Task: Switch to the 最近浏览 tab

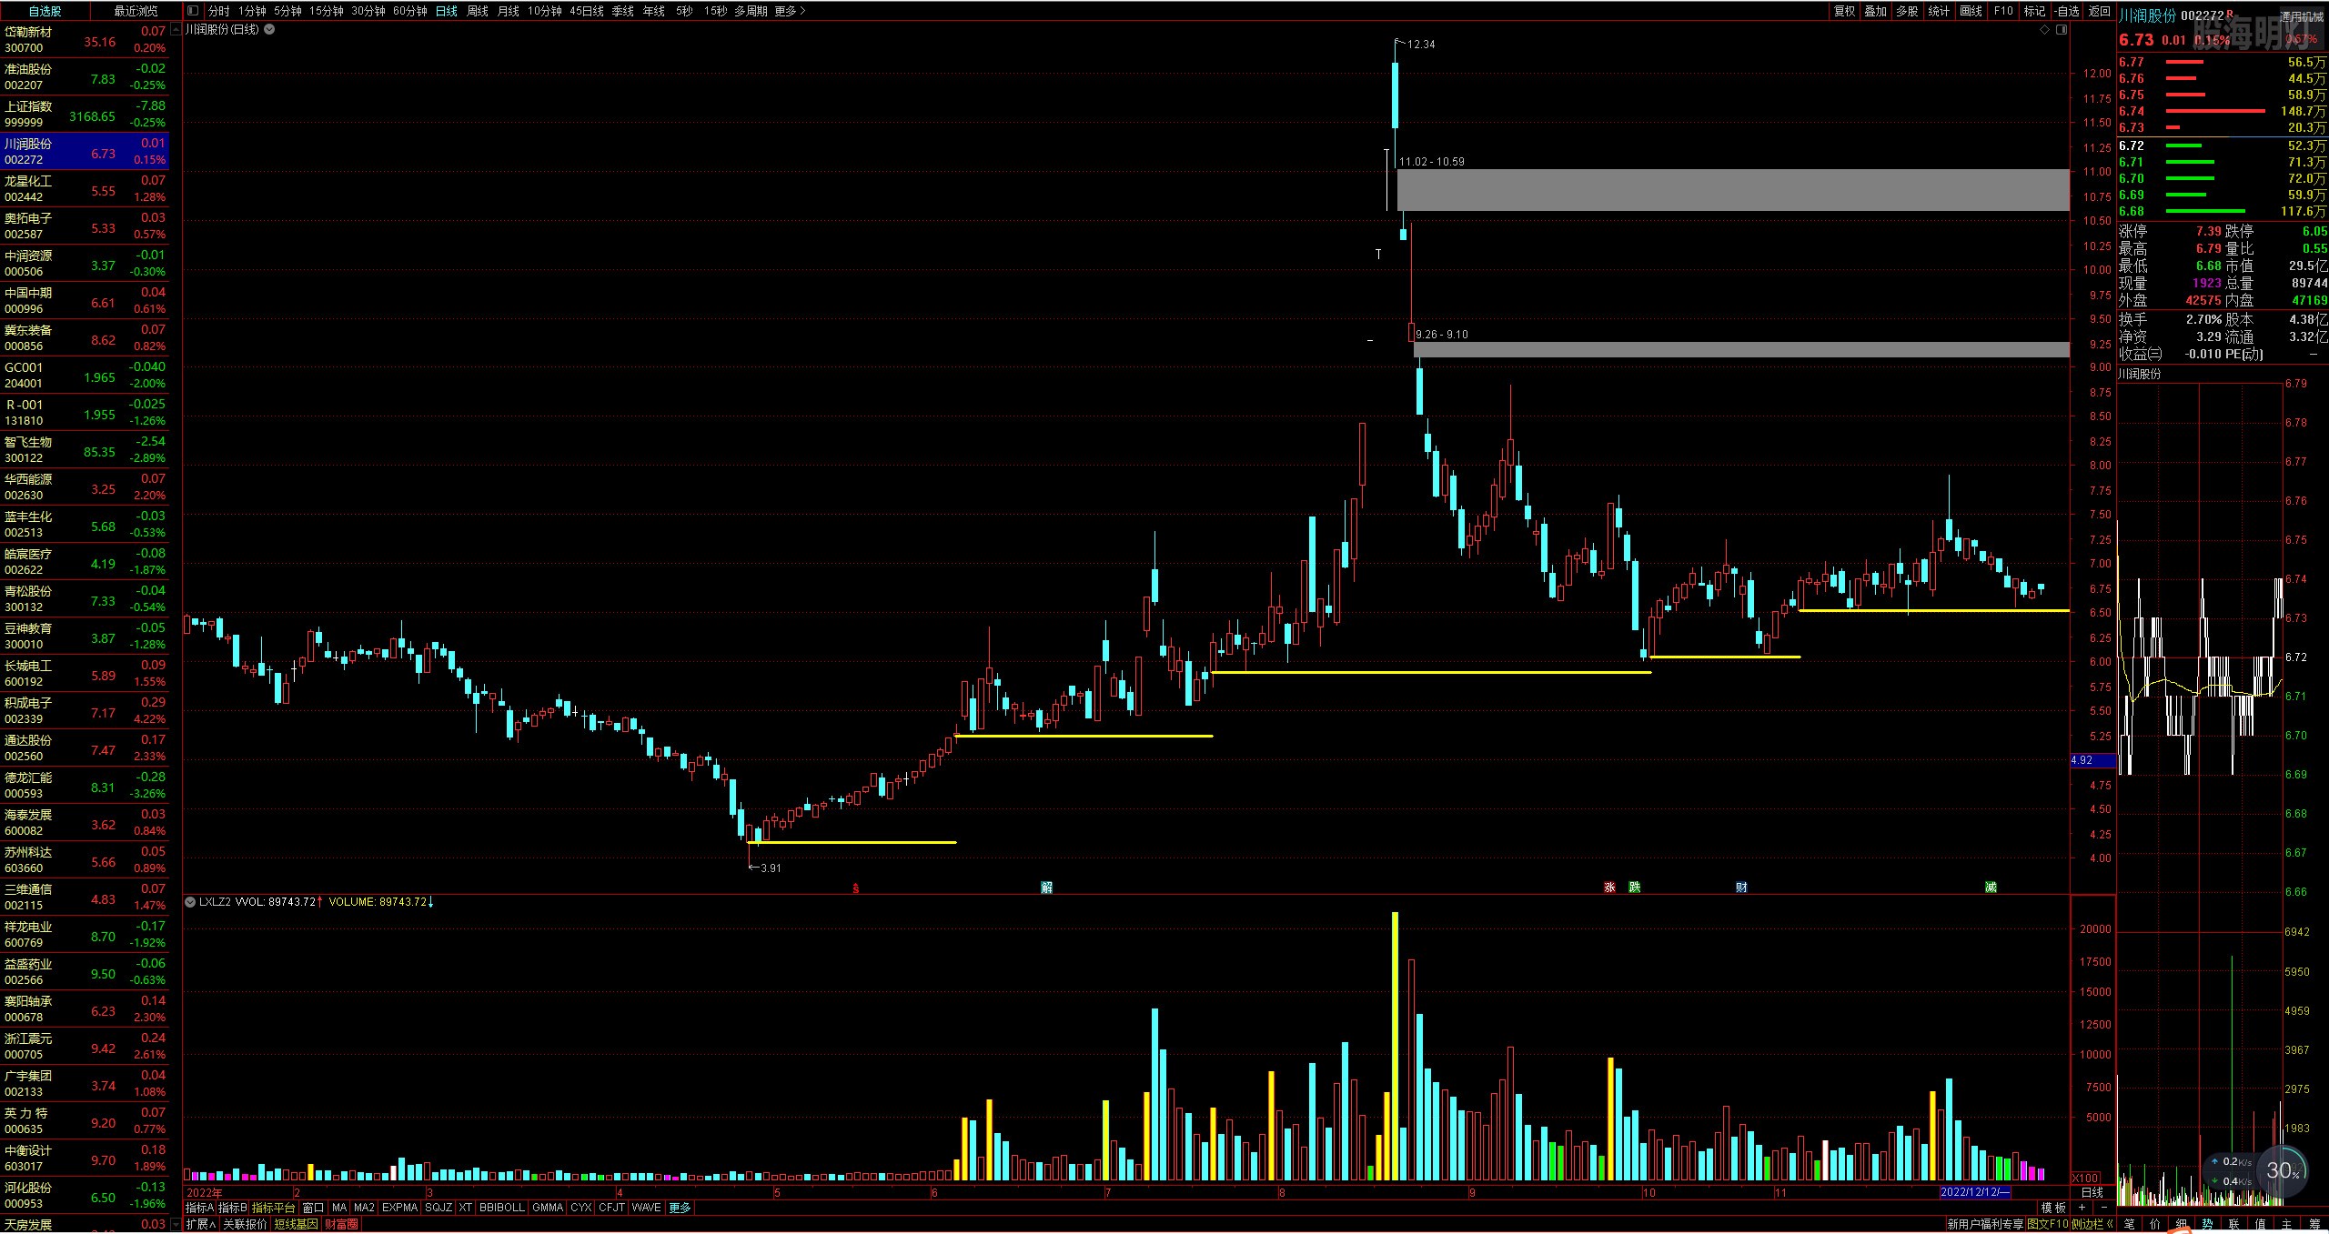Action: (x=136, y=11)
